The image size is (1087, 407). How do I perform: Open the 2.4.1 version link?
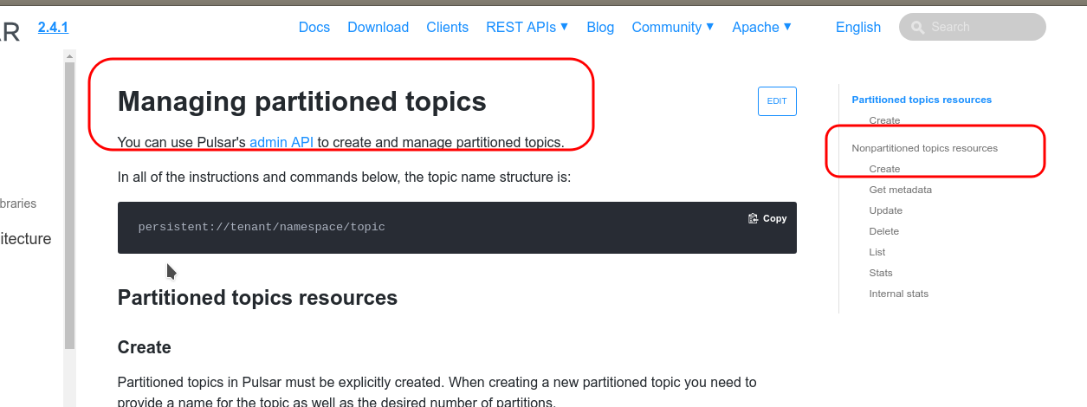53,28
